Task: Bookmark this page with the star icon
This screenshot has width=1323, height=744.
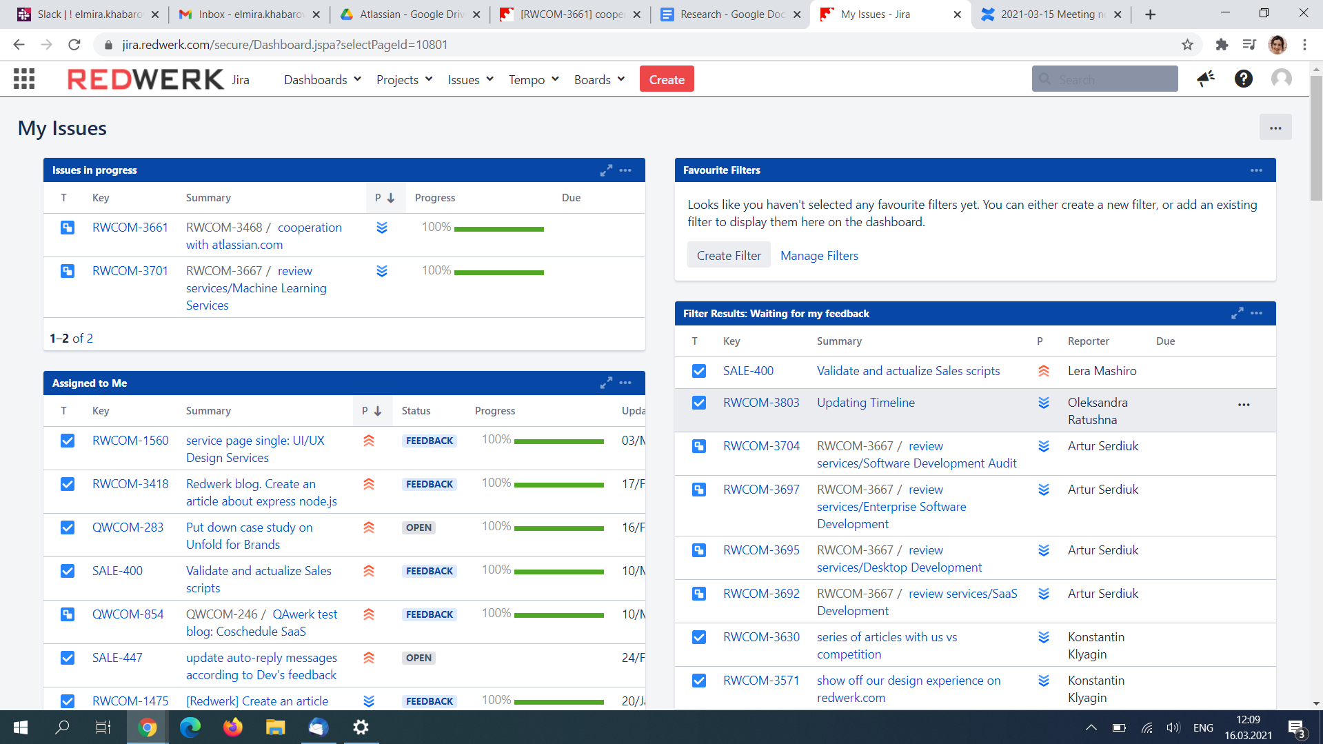Action: tap(1187, 45)
